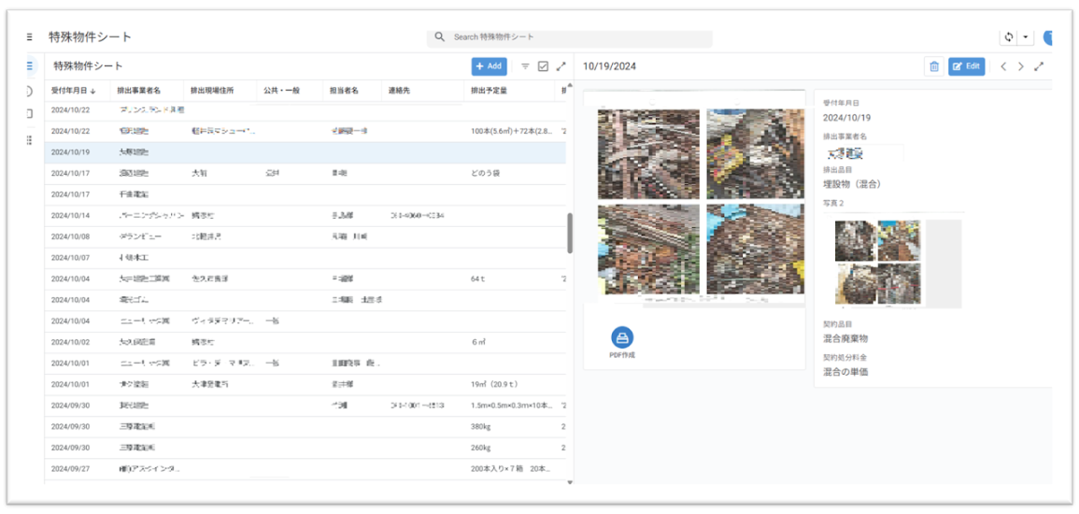Toggle multi-select checkbox icon in table toolbar

point(543,66)
